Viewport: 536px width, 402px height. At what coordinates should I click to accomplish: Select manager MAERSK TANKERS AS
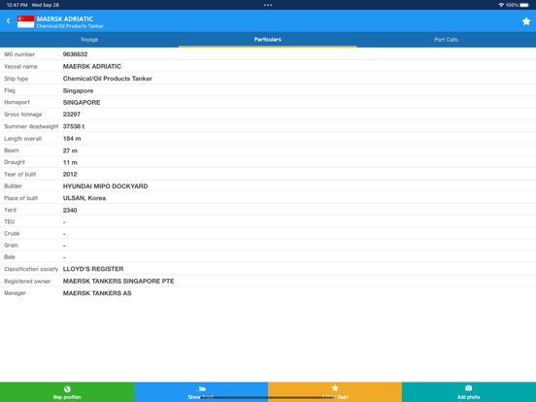coord(97,293)
